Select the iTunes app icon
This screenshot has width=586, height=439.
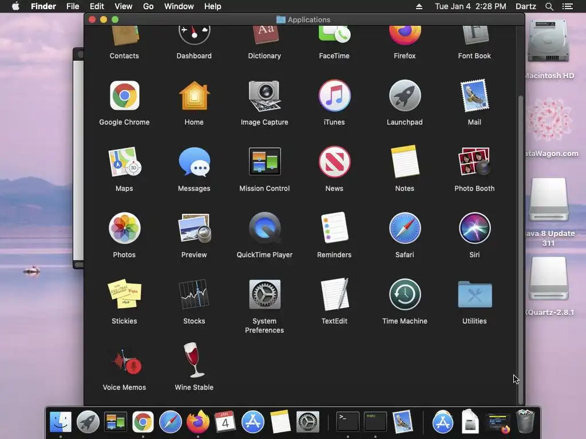tap(334, 95)
